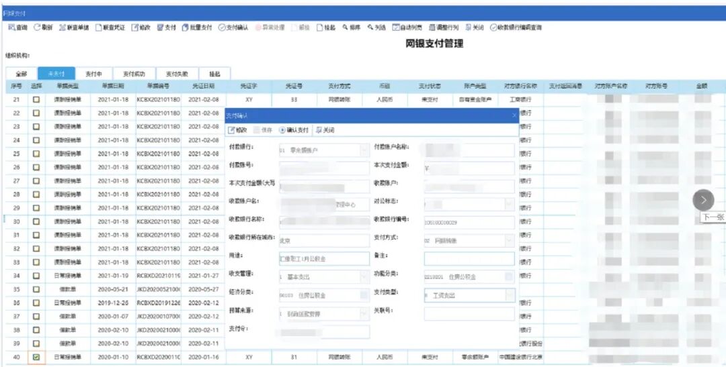Expand the 收支管理 dropdown
This screenshot has width=726, height=367.
coord(364,277)
